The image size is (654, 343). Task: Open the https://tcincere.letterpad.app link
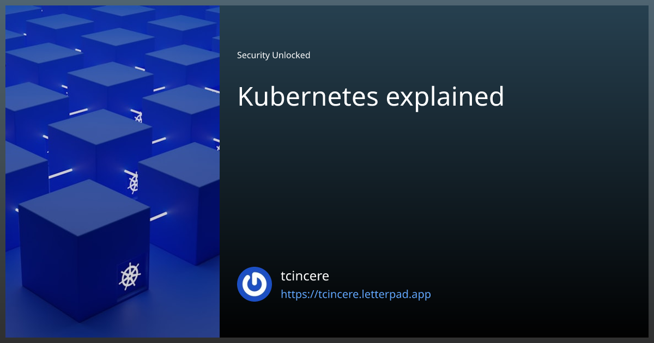pyautogui.click(x=355, y=294)
